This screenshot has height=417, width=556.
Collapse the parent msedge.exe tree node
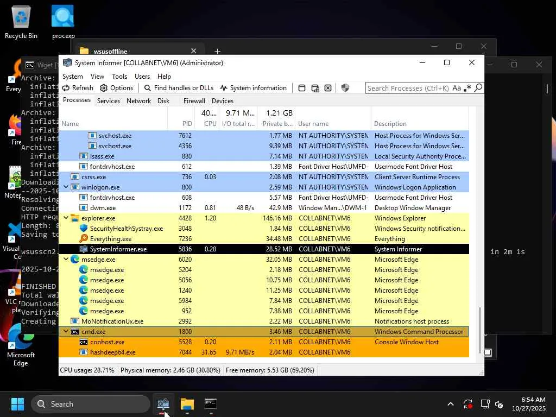66,259
